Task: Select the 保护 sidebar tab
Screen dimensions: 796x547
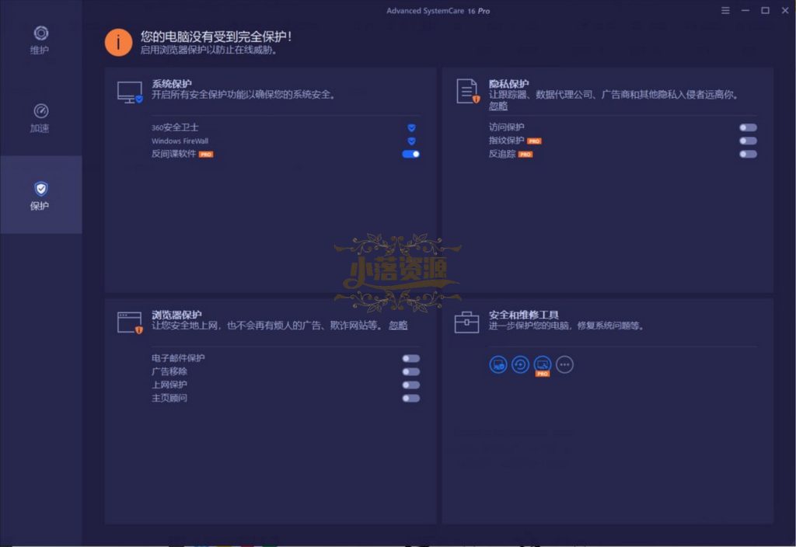Action: tap(40, 195)
